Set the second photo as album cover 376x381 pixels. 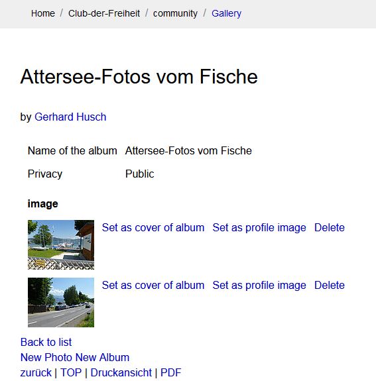(x=153, y=286)
